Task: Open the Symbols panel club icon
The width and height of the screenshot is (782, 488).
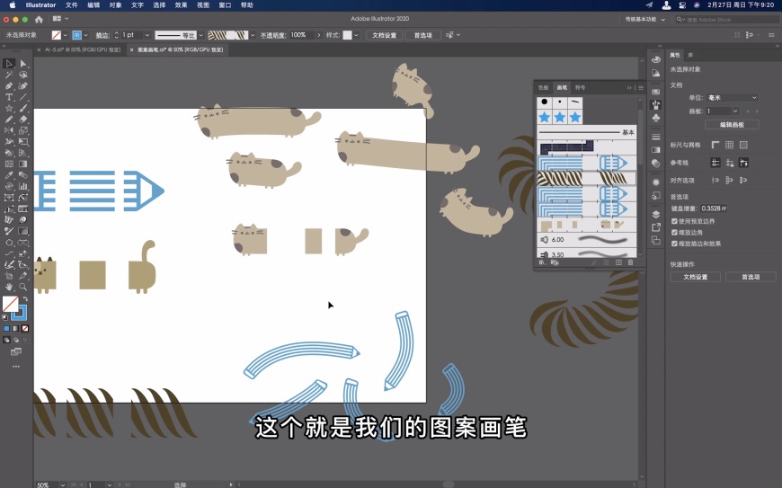Action: pyautogui.click(x=656, y=118)
